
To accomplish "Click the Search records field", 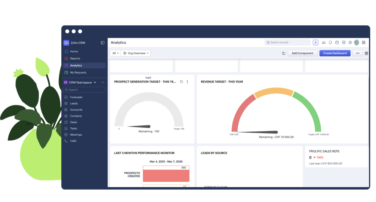I will [x=288, y=43].
